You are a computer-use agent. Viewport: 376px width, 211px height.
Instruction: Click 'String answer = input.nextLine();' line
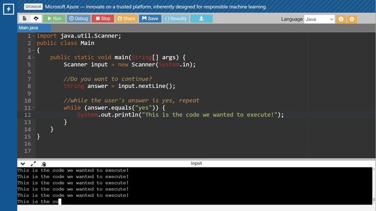(x=119, y=86)
